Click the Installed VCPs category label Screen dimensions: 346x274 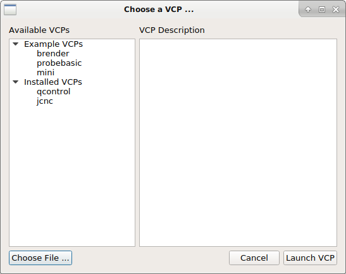click(53, 82)
